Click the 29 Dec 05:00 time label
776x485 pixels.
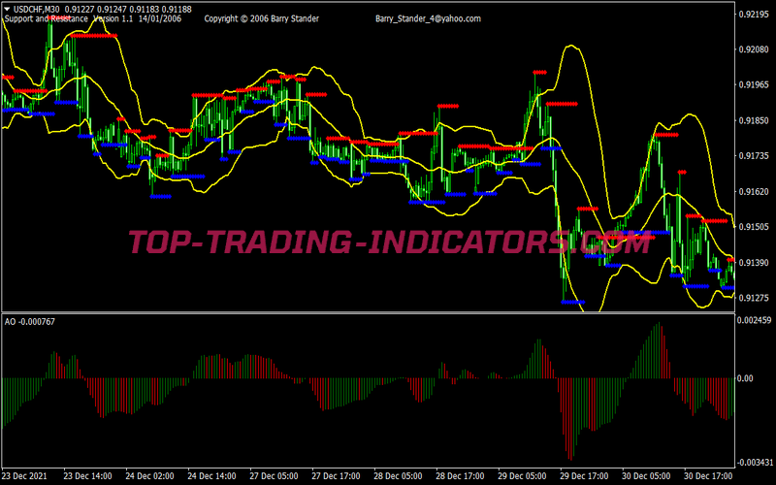click(x=522, y=476)
